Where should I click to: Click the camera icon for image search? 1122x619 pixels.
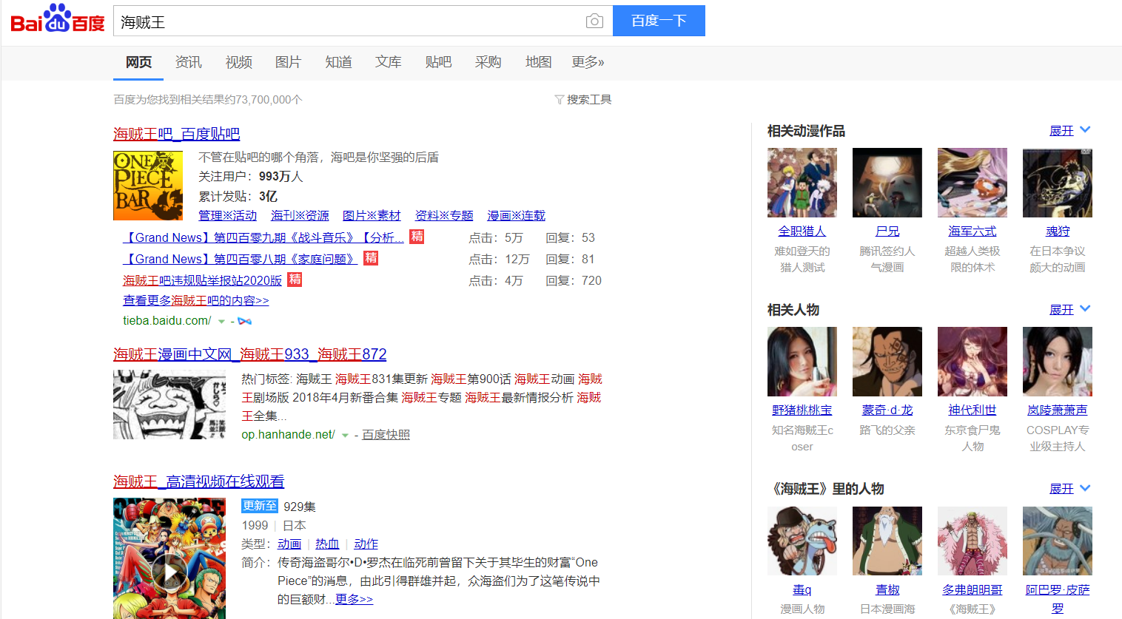[594, 21]
